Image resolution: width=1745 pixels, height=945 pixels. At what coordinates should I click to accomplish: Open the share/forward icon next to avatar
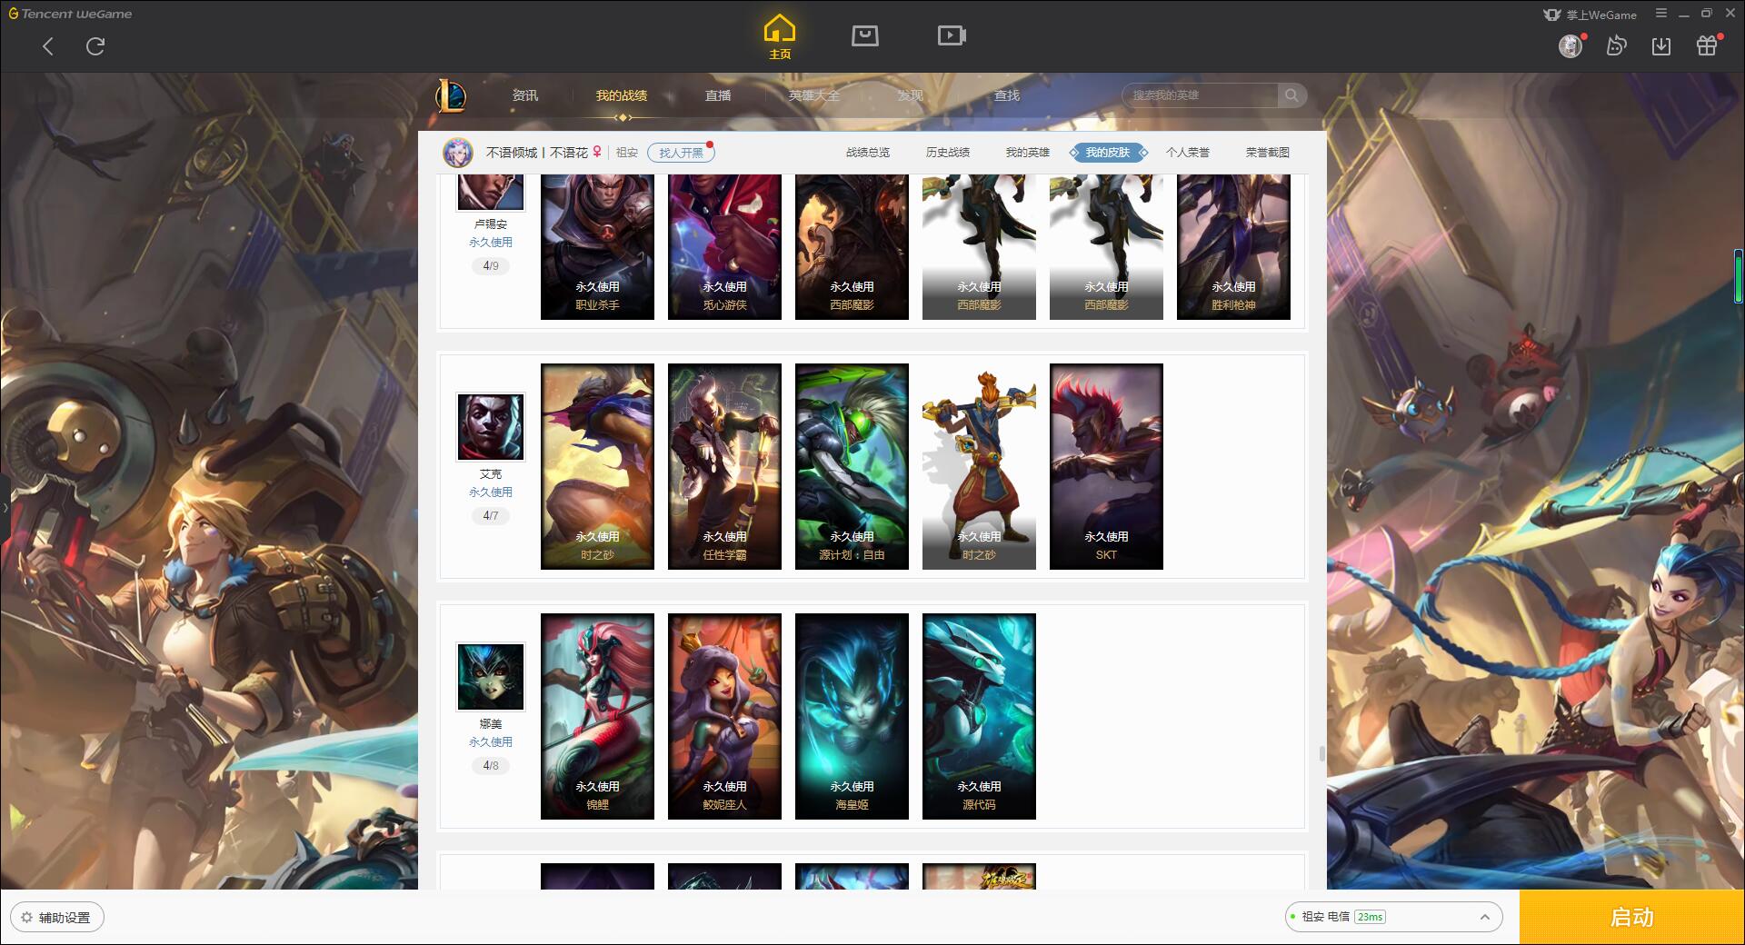pyautogui.click(x=1616, y=46)
